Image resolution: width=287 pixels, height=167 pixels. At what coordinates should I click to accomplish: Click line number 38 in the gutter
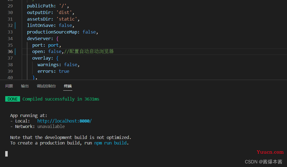pyautogui.click(x=10, y=65)
